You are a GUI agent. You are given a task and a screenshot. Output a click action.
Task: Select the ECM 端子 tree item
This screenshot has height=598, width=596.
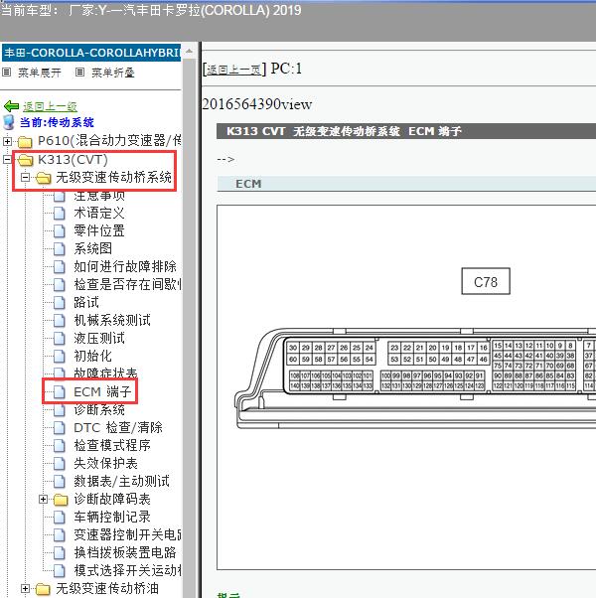click(x=102, y=391)
